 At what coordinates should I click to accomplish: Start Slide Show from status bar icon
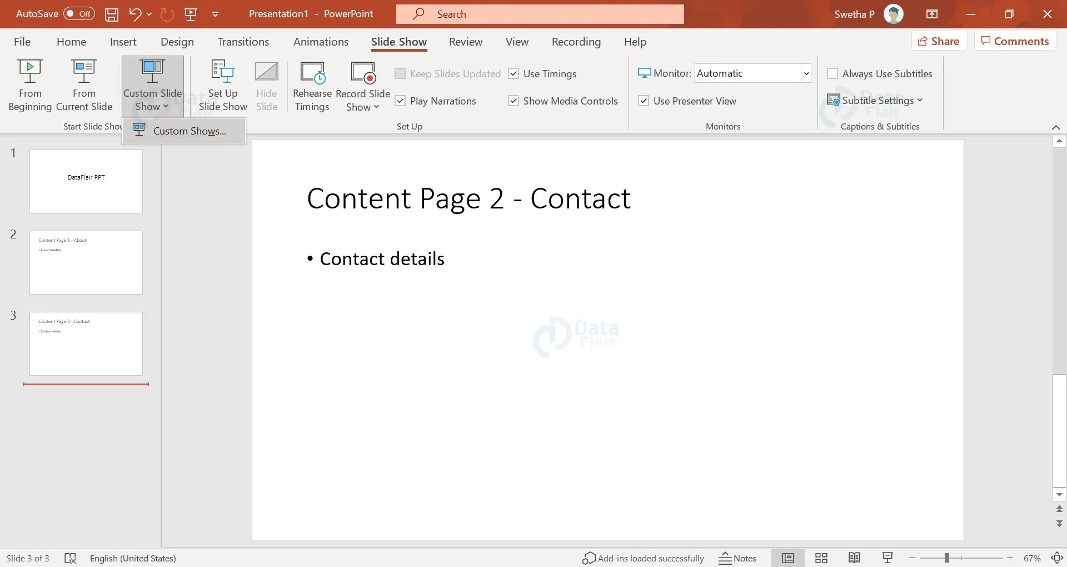pyautogui.click(x=887, y=558)
